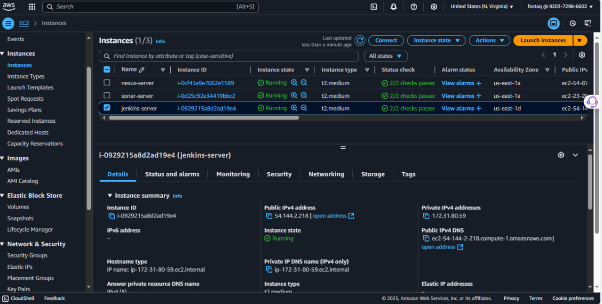Focus the top AWS Search box
The width and height of the screenshot is (602, 304).
(150, 7)
